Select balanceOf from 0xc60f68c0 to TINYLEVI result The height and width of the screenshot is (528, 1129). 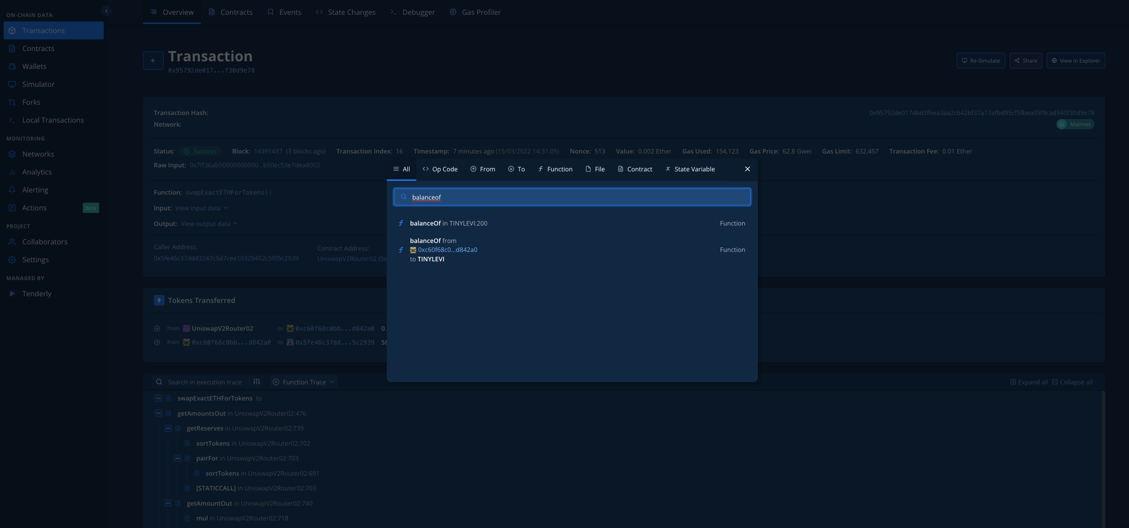(572, 250)
